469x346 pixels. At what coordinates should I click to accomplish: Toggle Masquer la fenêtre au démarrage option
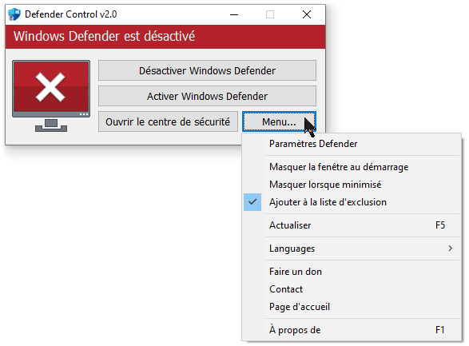point(352,167)
